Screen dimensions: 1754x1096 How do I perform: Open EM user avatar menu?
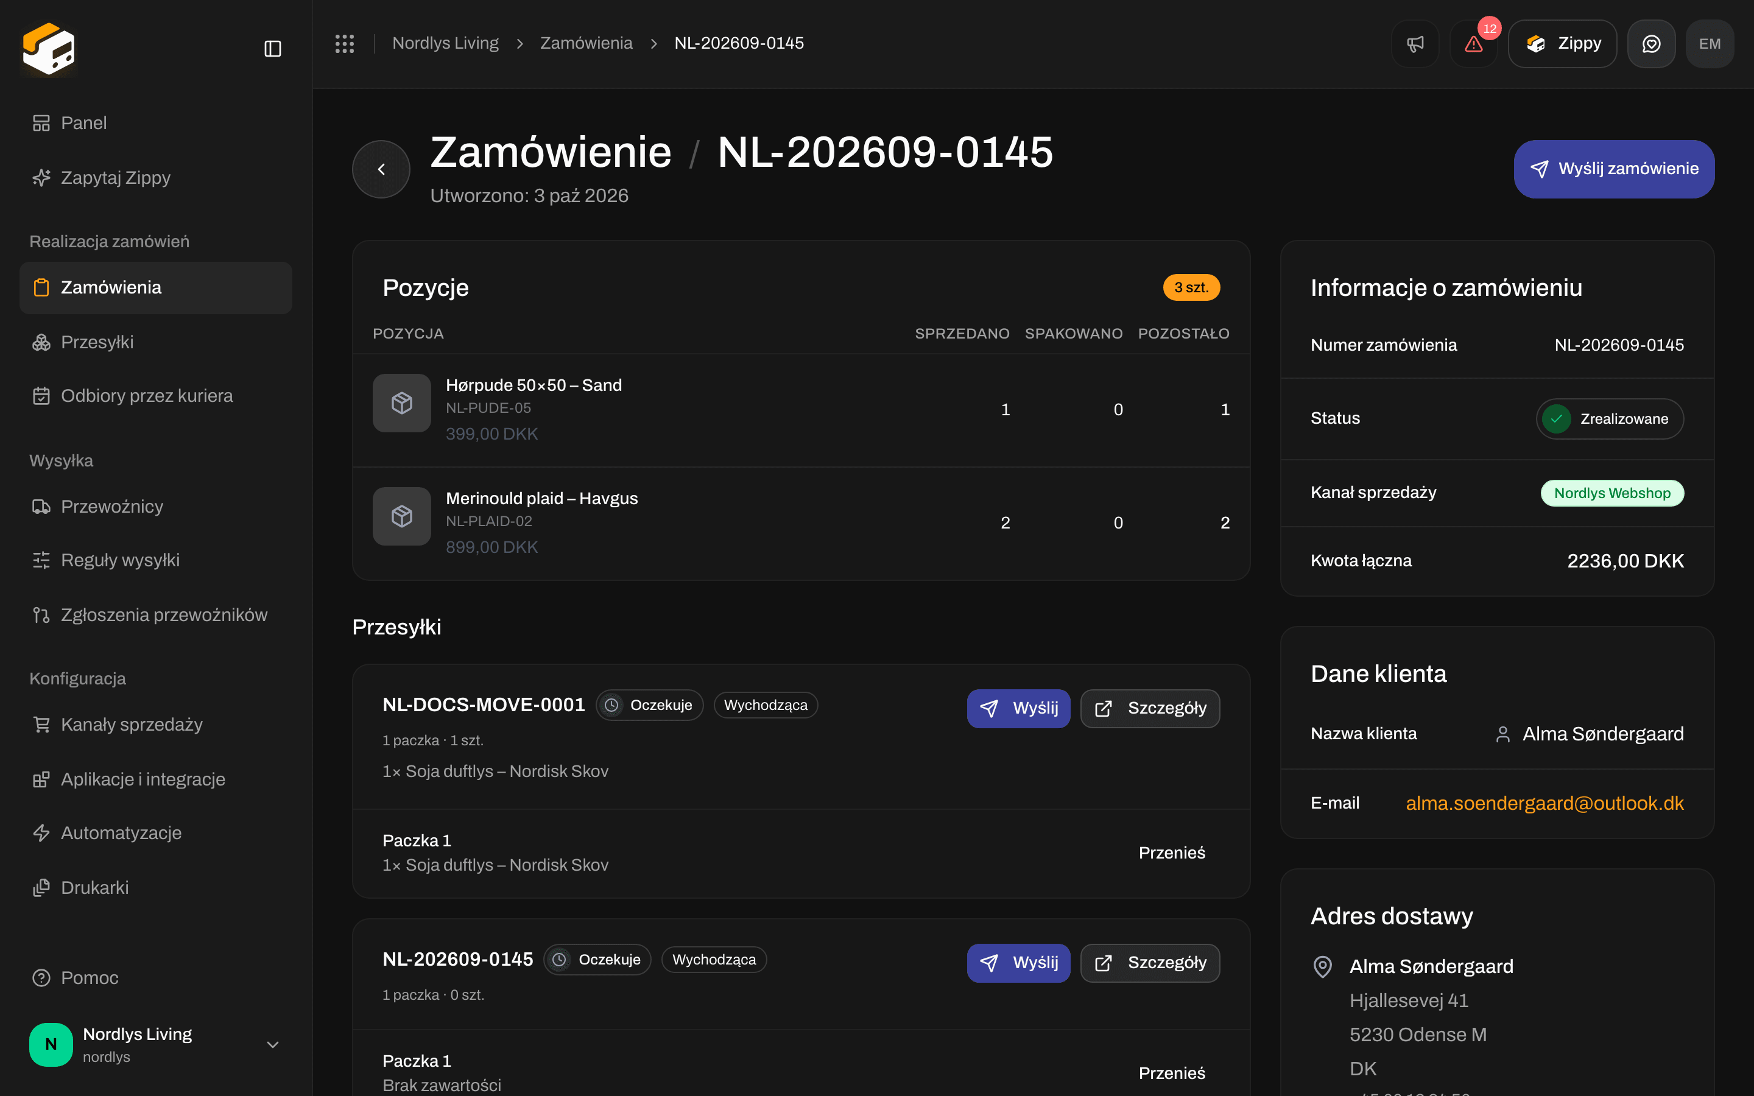(x=1710, y=43)
